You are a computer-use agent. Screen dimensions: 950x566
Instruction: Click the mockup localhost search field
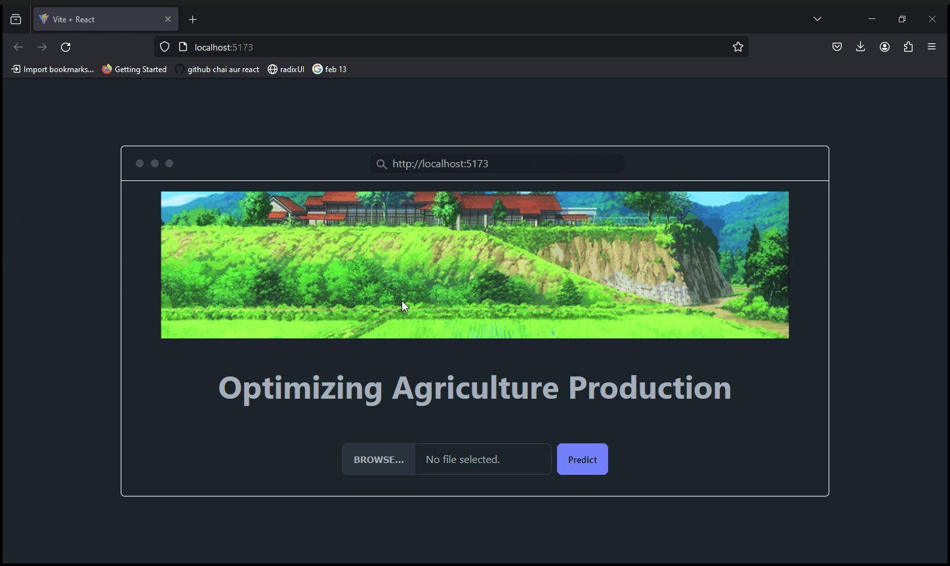(x=497, y=164)
